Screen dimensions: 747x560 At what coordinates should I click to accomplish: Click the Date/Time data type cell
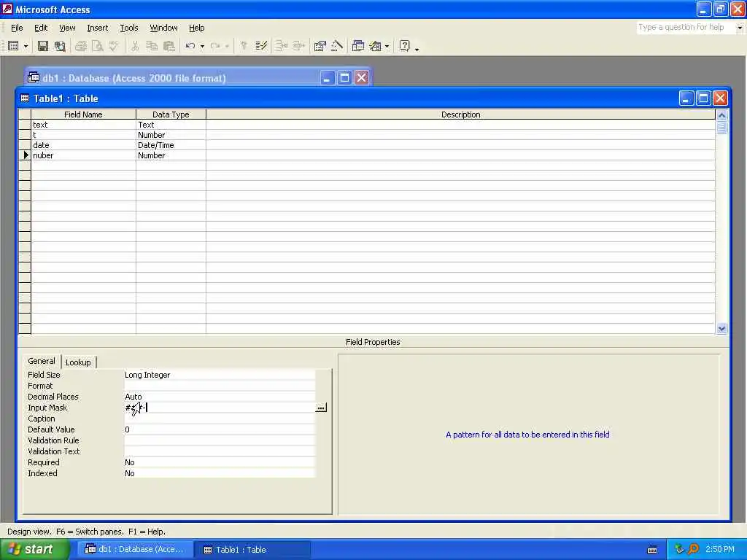point(171,145)
